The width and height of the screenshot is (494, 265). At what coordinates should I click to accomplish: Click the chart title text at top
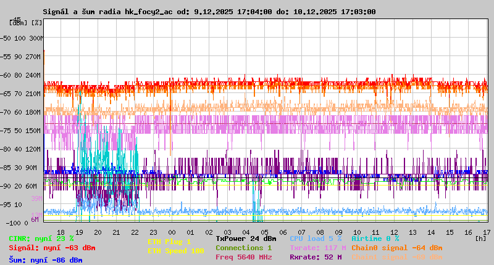[x=209, y=12]
